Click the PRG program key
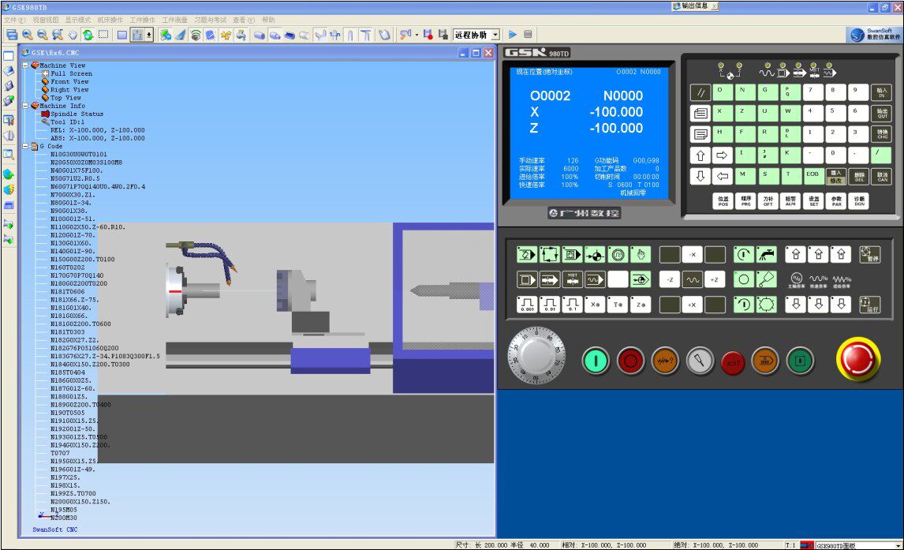 pos(745,200)
